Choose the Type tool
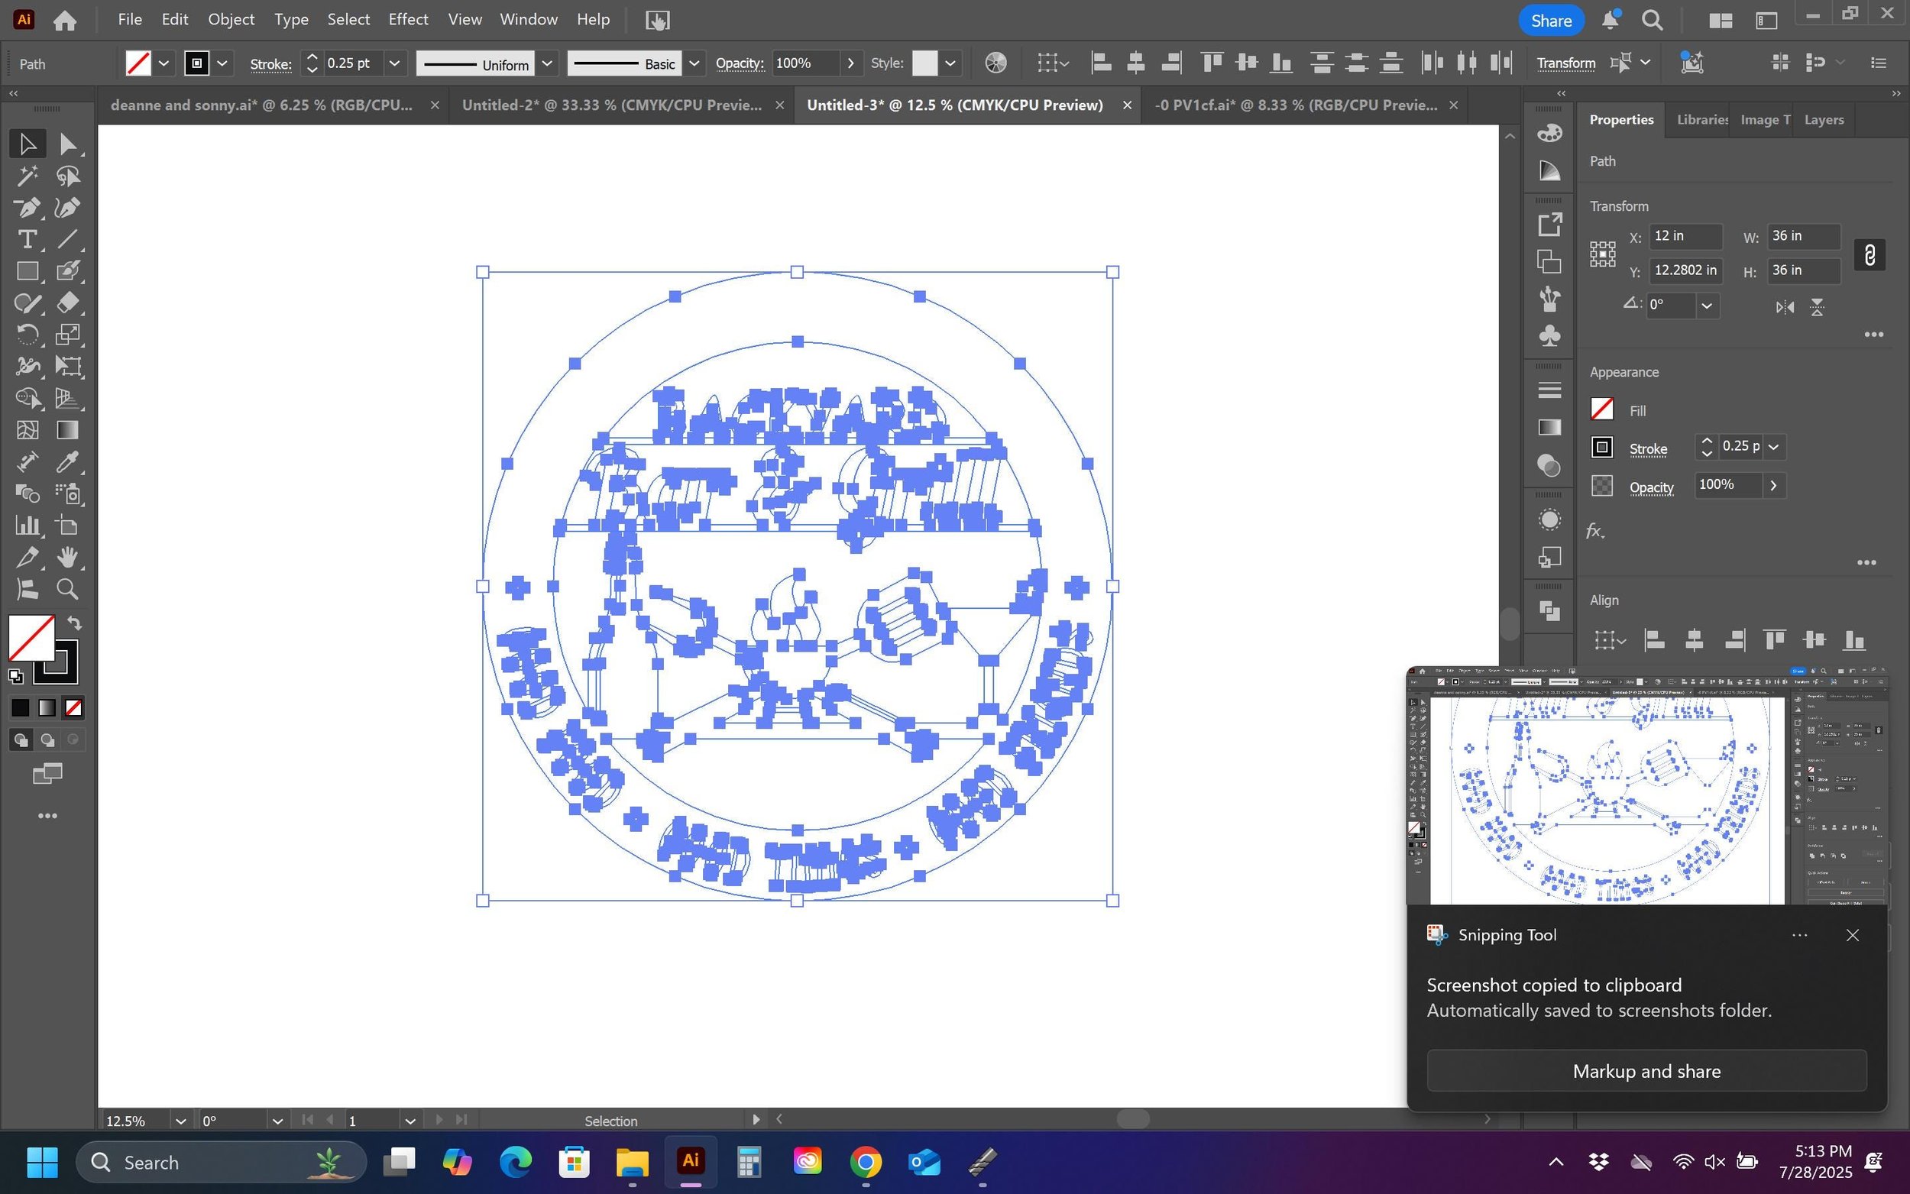Screen dimensions: 1910x1194 pos(27,239)
